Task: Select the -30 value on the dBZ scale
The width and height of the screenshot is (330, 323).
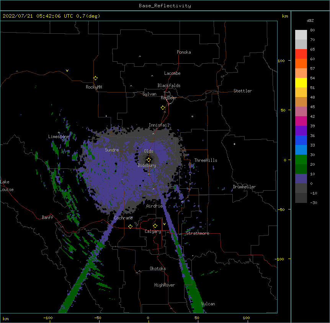Action: click(314, 203)
